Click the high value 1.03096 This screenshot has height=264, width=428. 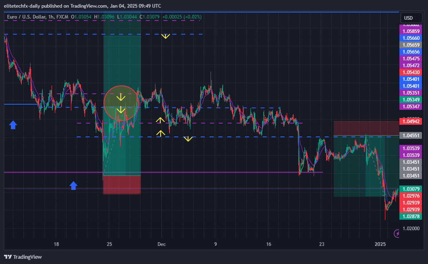106,17
